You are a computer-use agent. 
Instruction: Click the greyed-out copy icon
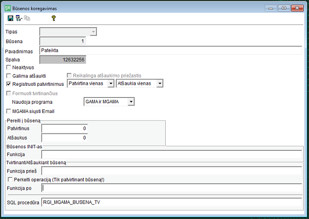[x=27, y=18]
